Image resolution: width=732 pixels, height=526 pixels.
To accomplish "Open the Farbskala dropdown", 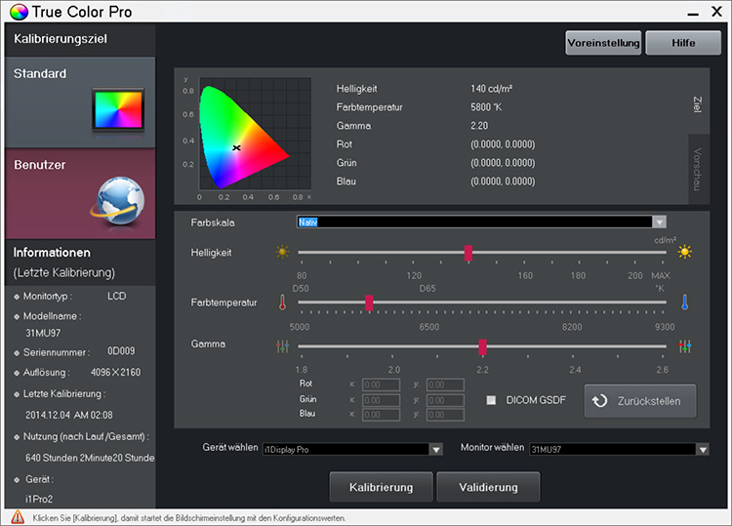I will point(660,223).
